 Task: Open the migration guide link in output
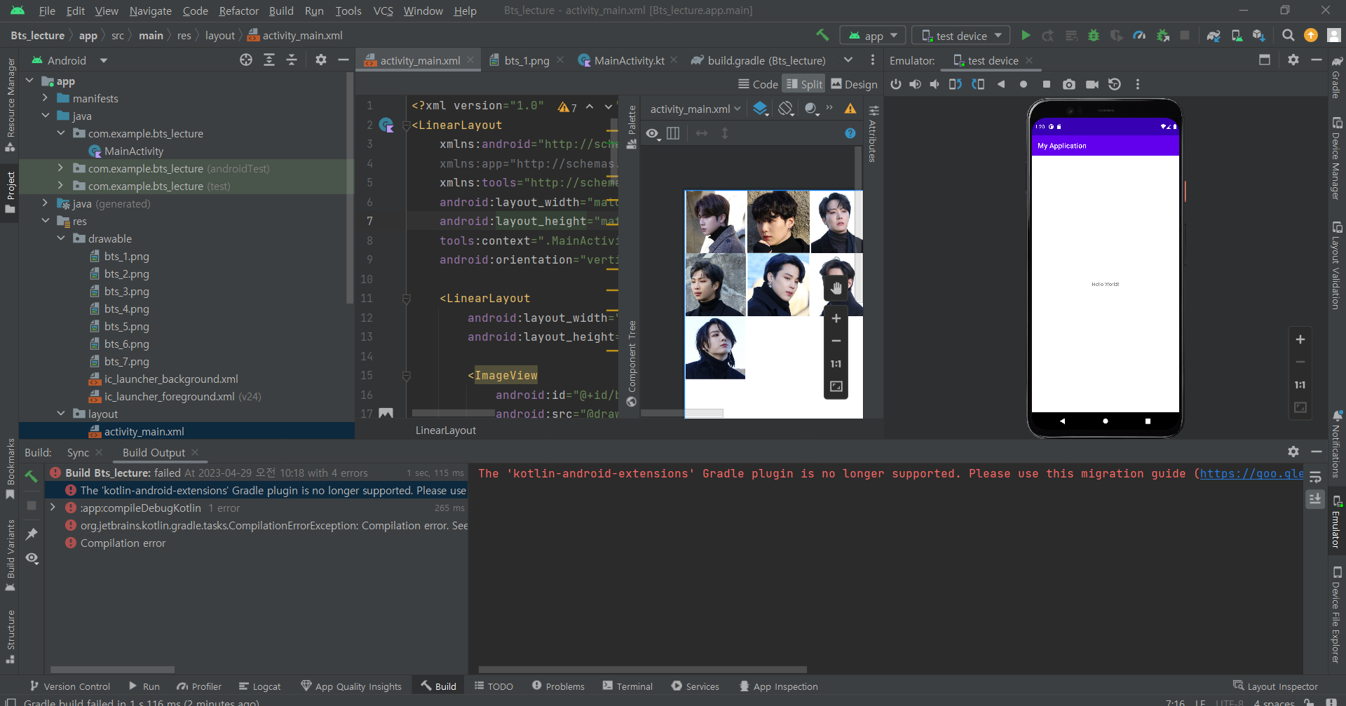coord(1252,473)
